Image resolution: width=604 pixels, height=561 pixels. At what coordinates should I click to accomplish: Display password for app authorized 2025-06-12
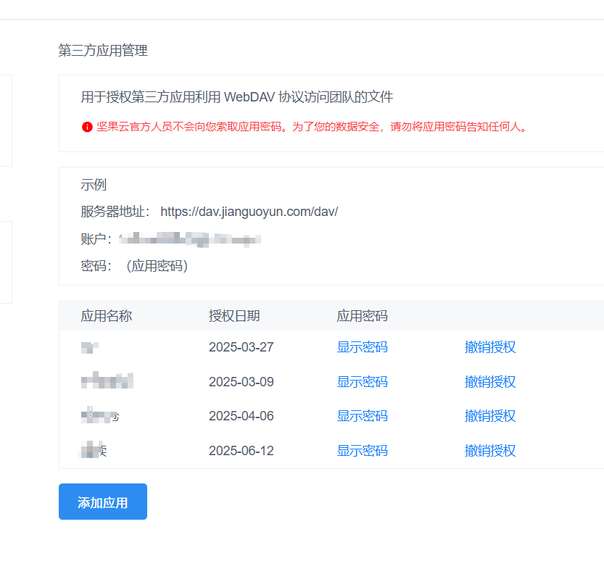coord(362,451)
